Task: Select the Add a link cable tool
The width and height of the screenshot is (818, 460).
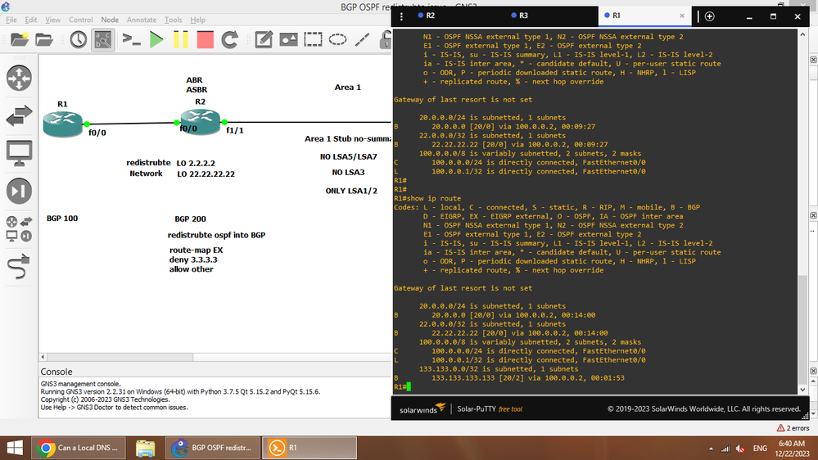Action: coord(20,267)
